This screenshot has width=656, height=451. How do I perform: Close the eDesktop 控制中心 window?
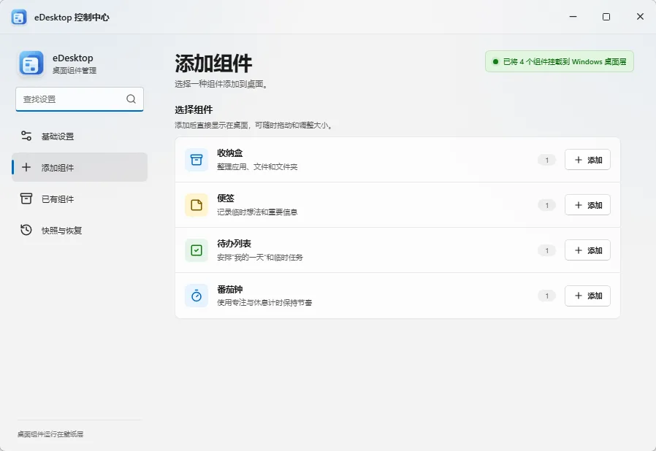click(x=640, y=17)
